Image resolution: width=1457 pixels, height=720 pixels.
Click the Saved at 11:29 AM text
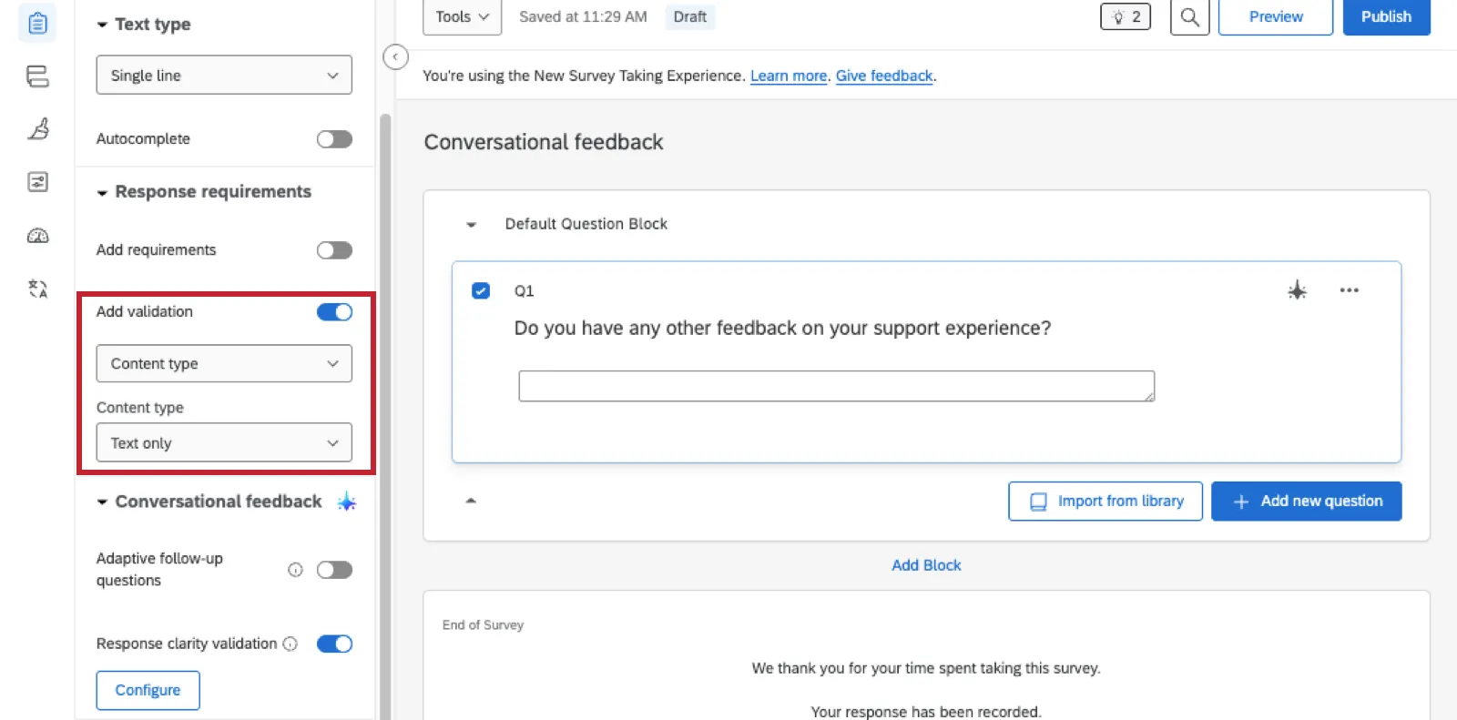tap(583, 16)
